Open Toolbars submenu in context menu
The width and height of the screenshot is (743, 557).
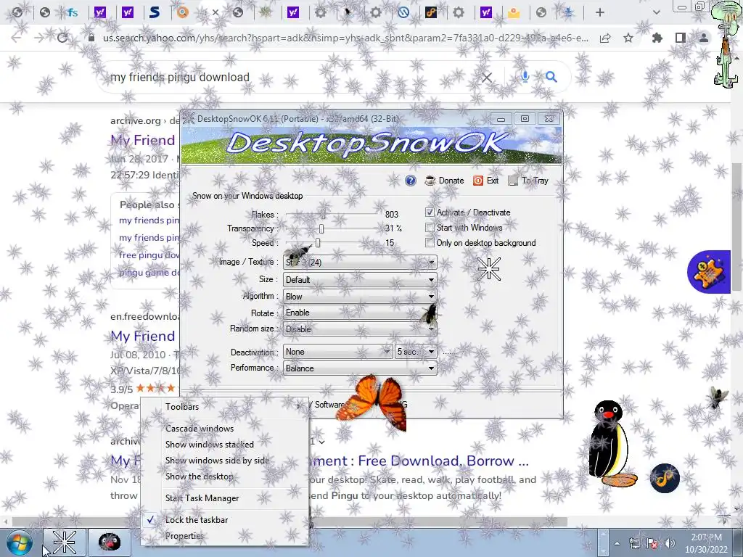225,406
